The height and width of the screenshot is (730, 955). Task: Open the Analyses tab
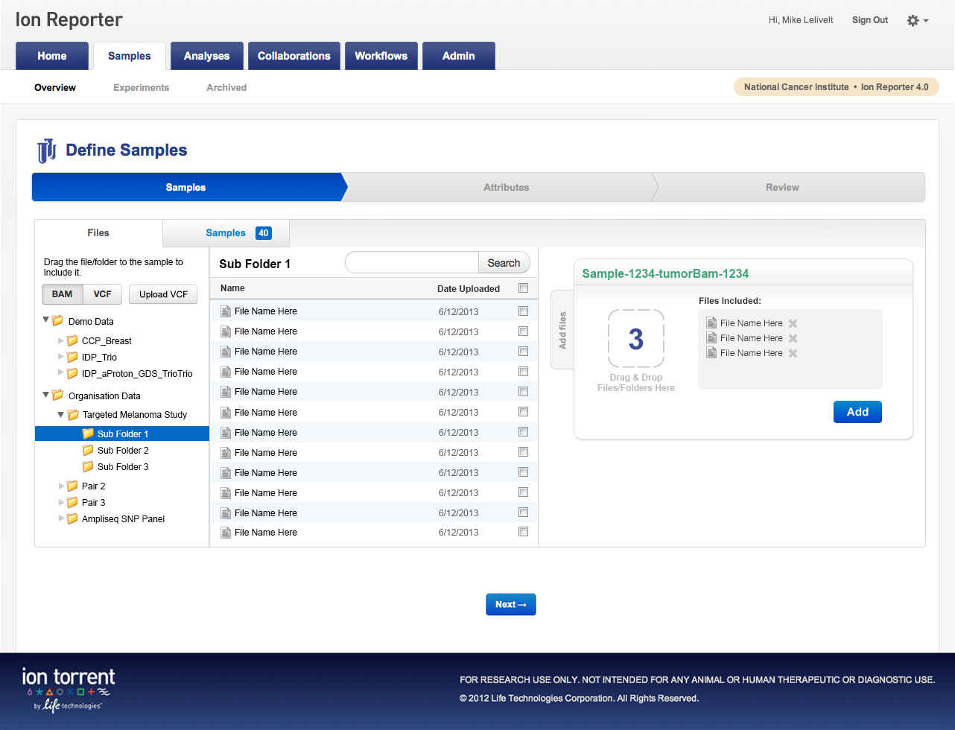tap(207, 56)
